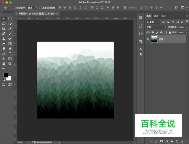Switch to the 通道 tab

click(x=156, y=16)
